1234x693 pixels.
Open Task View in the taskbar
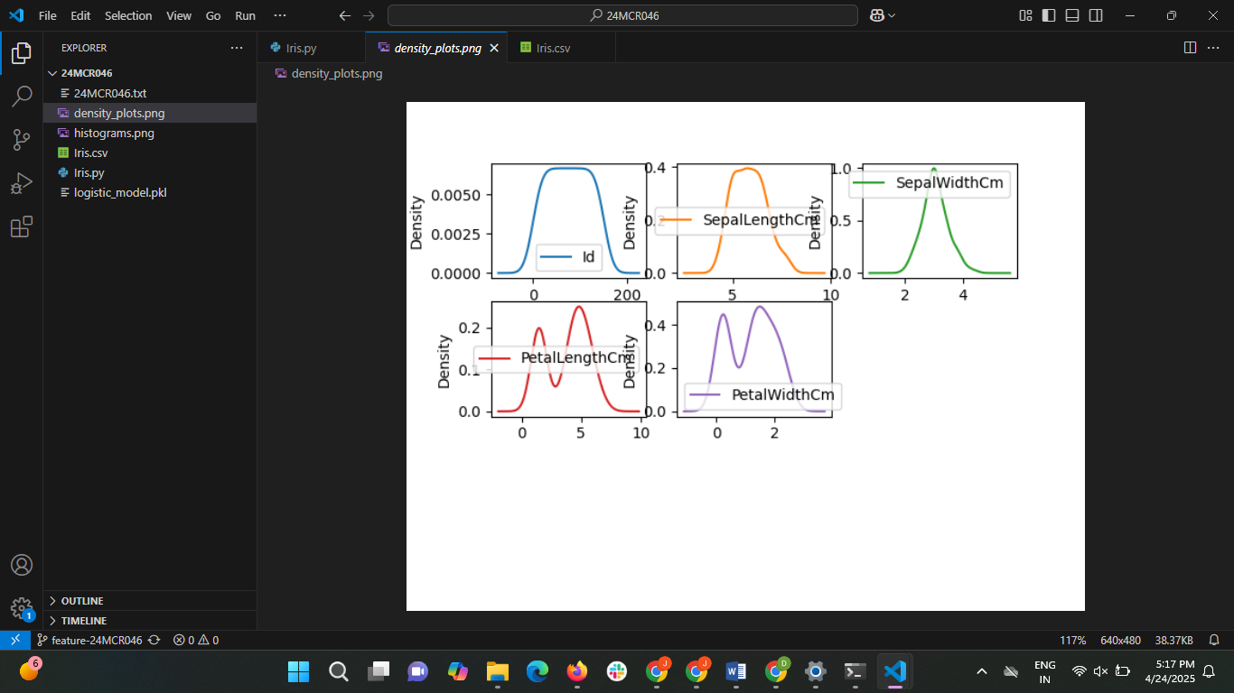pos(378,671)
